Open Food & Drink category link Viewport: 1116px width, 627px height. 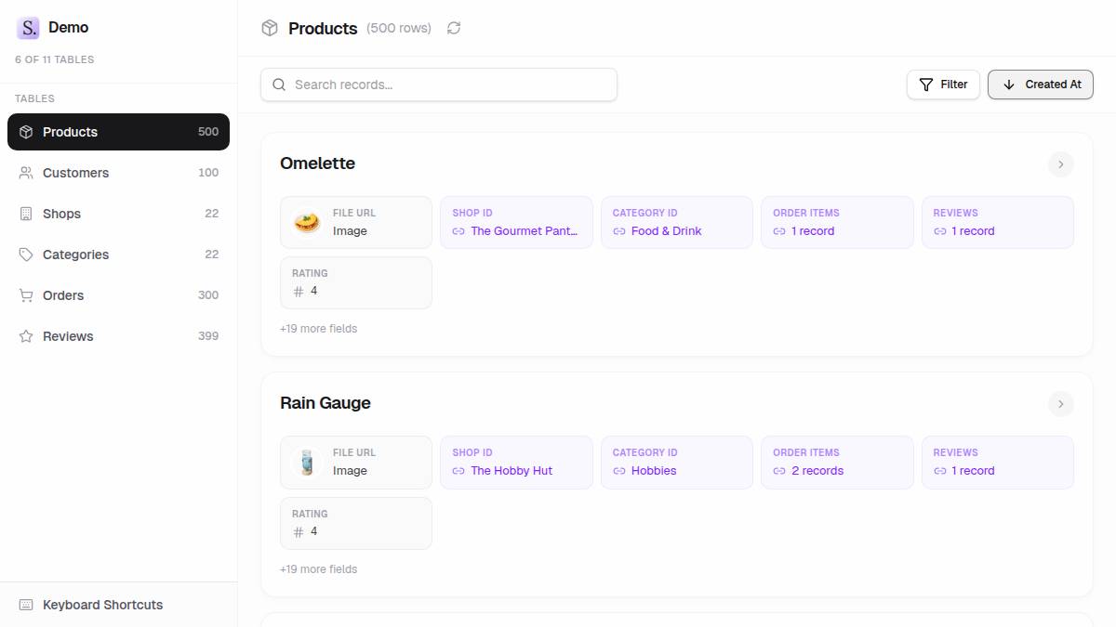pos(666,231)
